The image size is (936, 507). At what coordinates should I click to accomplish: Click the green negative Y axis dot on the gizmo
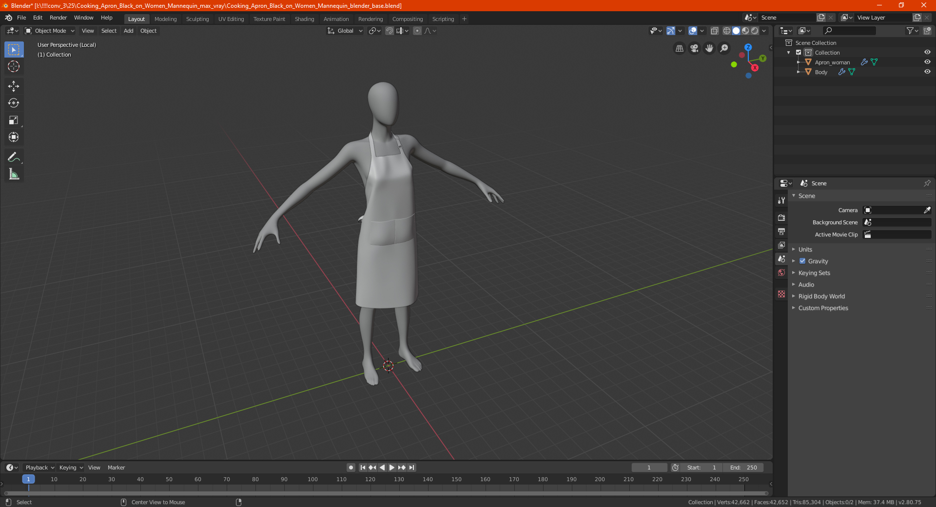[x=734, y=64]
